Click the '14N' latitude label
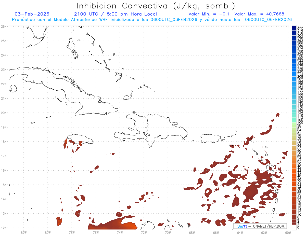This screenshot has height=236, width=306. point(4,199)
